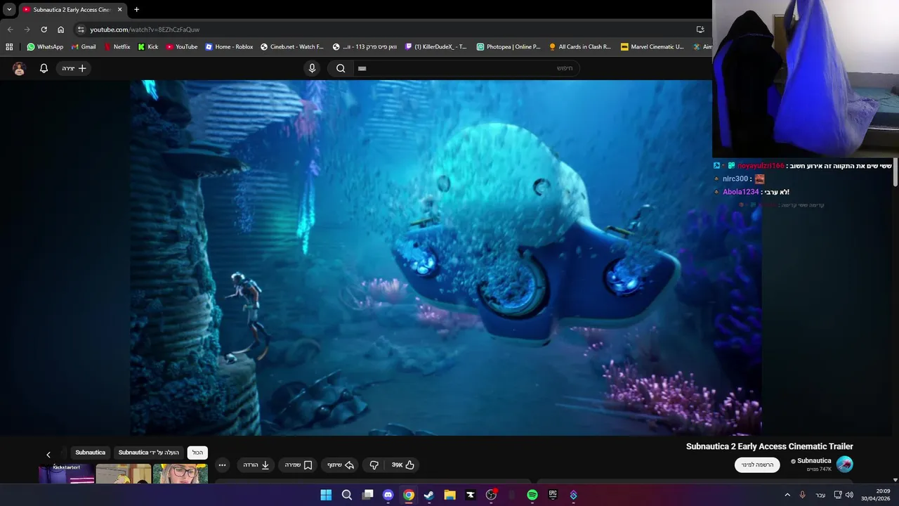Select the 'All' filter chip
The width and height of the screenshot is (899, 506).
point(197,453)
